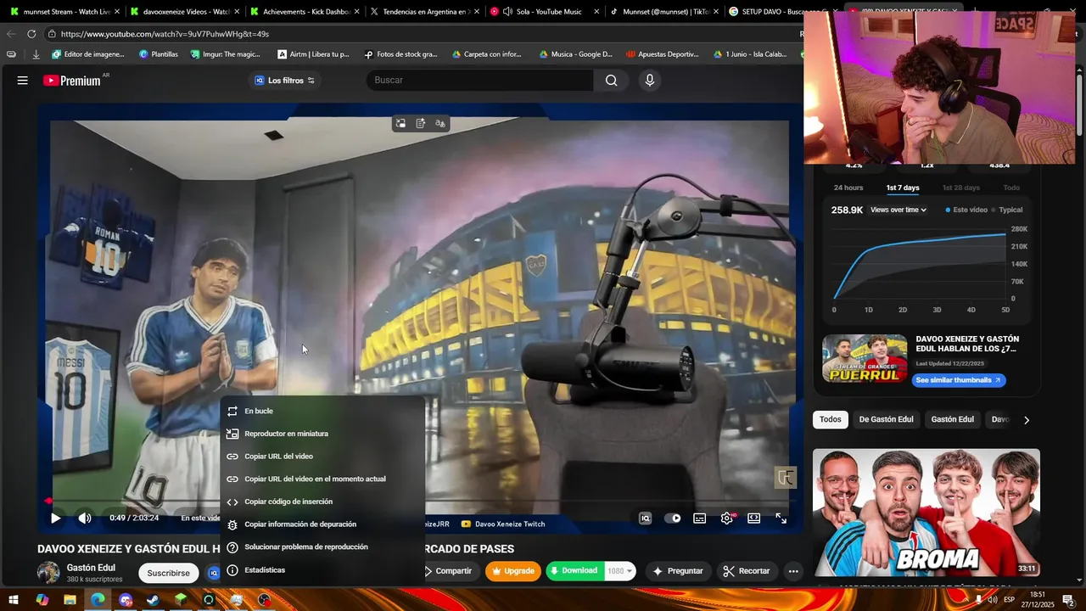The image size is (1086, 611).
Task: Open Gastón Edul channel avatar
Action: point(48,573)
